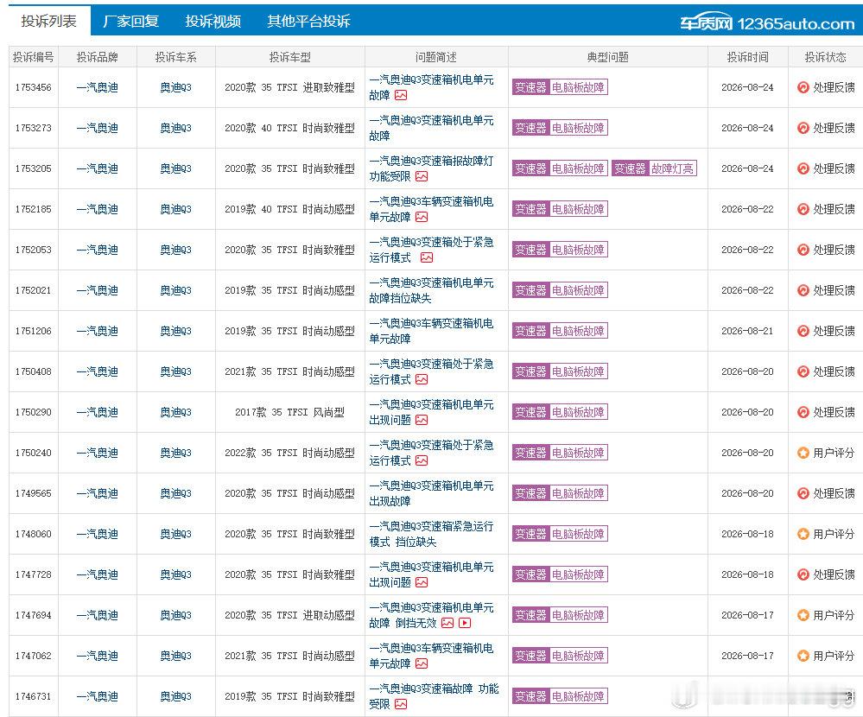This screenshot has width=863, height=717.
Task: Open image icon in complaint 1753205 row
Action: click(422, 176)
